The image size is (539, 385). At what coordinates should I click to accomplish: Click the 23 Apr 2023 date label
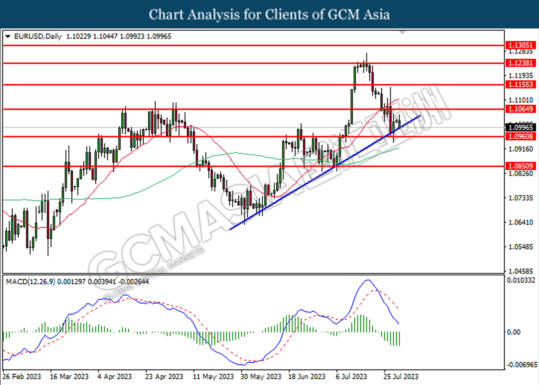point(164,376)
